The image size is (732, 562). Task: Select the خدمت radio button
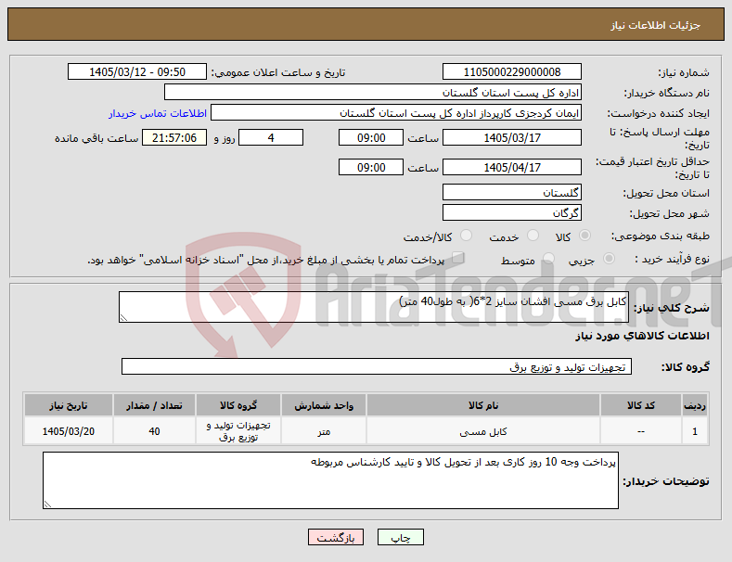(x=533, y=236)
